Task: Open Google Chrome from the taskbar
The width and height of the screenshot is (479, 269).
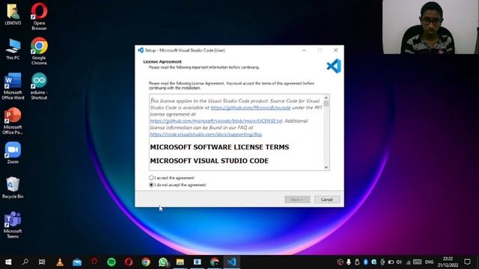Action: click(146, 262)
